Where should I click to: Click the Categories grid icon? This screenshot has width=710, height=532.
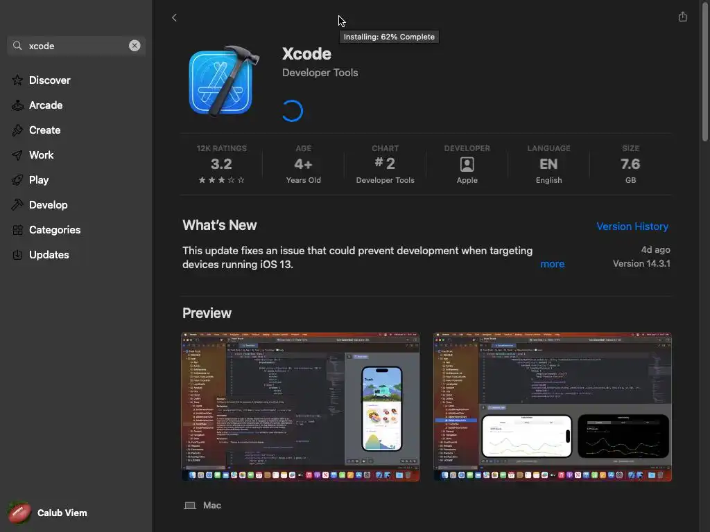click(x=17, y=230)
